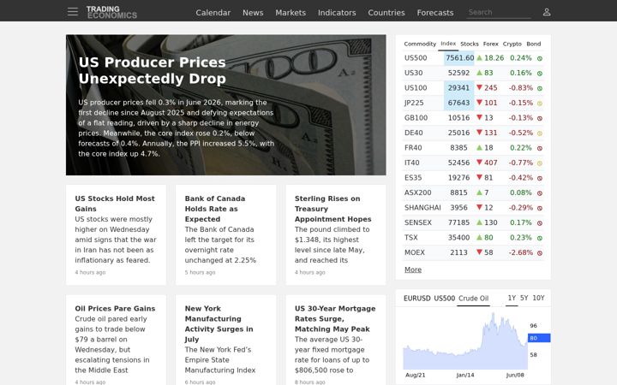Open the News menu item
Screen dimensions: 617x385
click(x=253, y=13)
